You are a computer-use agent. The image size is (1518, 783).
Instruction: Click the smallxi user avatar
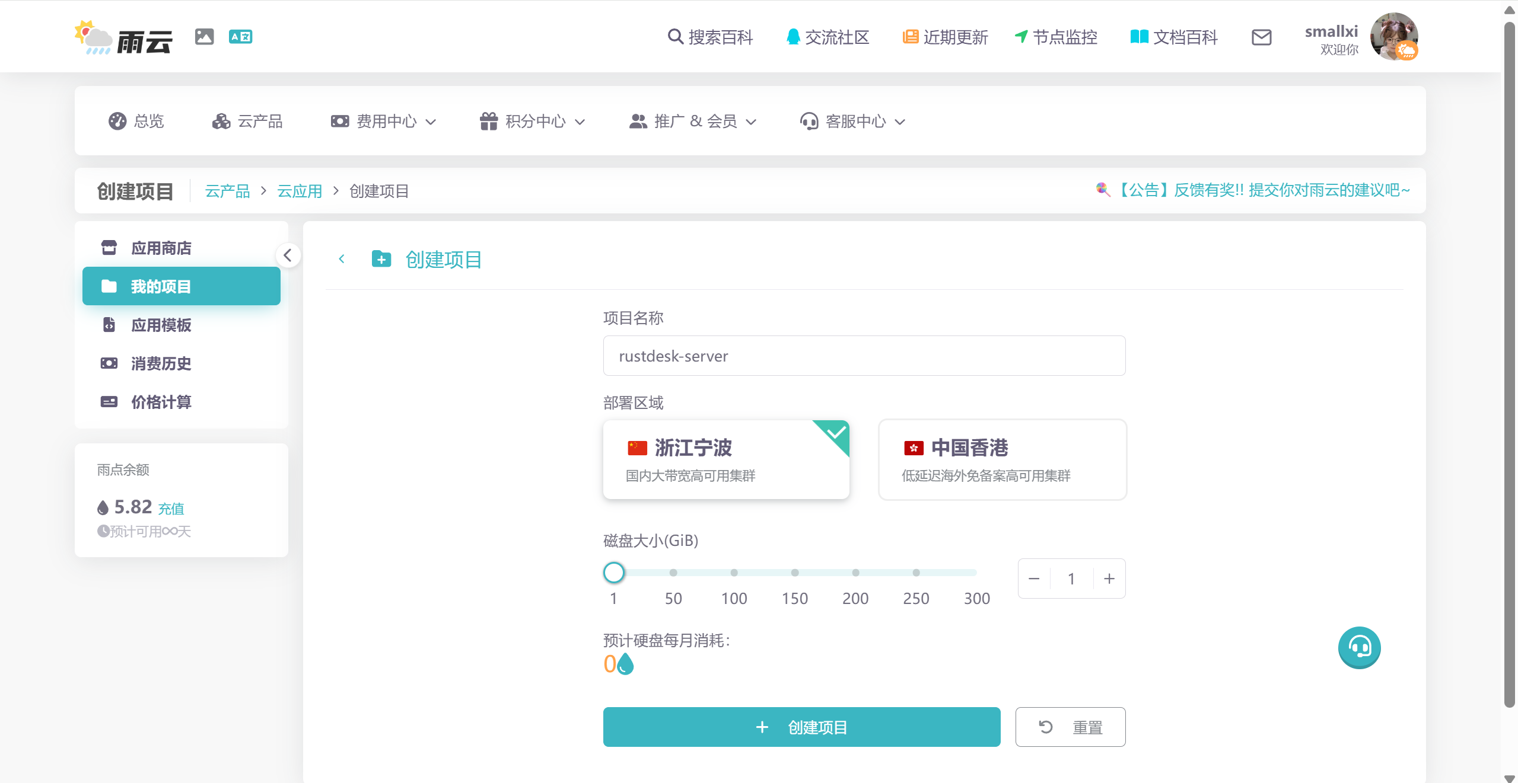point(1393,37)
